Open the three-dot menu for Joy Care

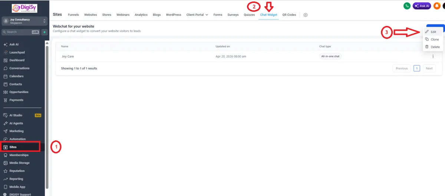click(433, 56)
